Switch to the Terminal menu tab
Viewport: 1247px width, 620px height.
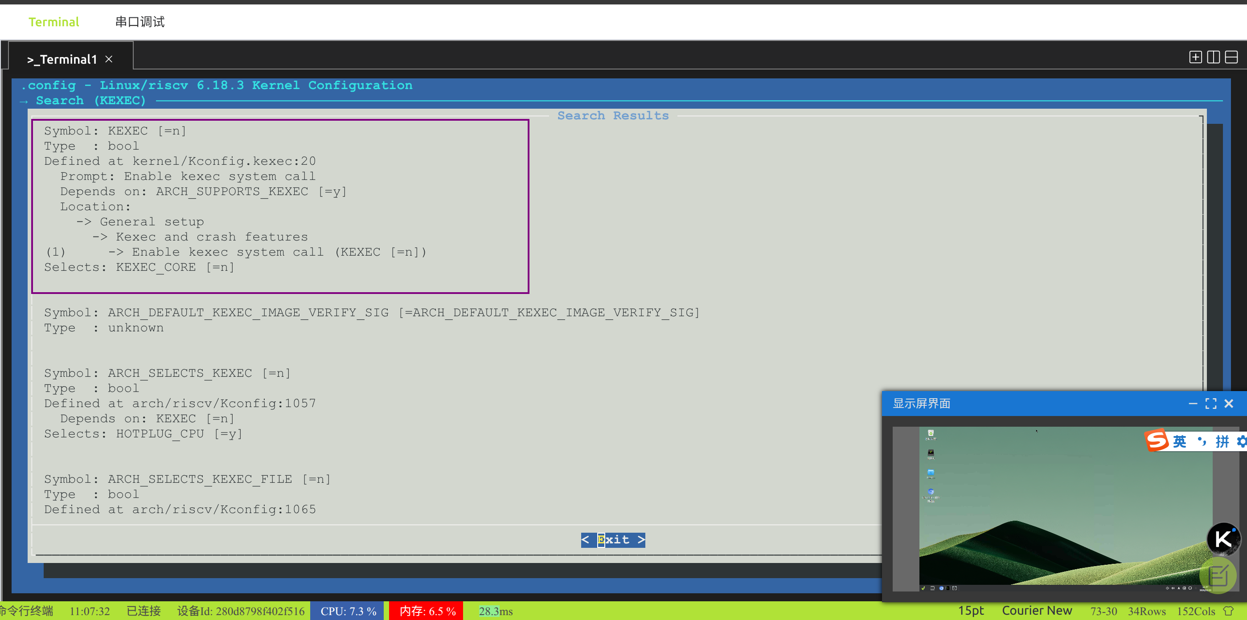tap(53, 22)
